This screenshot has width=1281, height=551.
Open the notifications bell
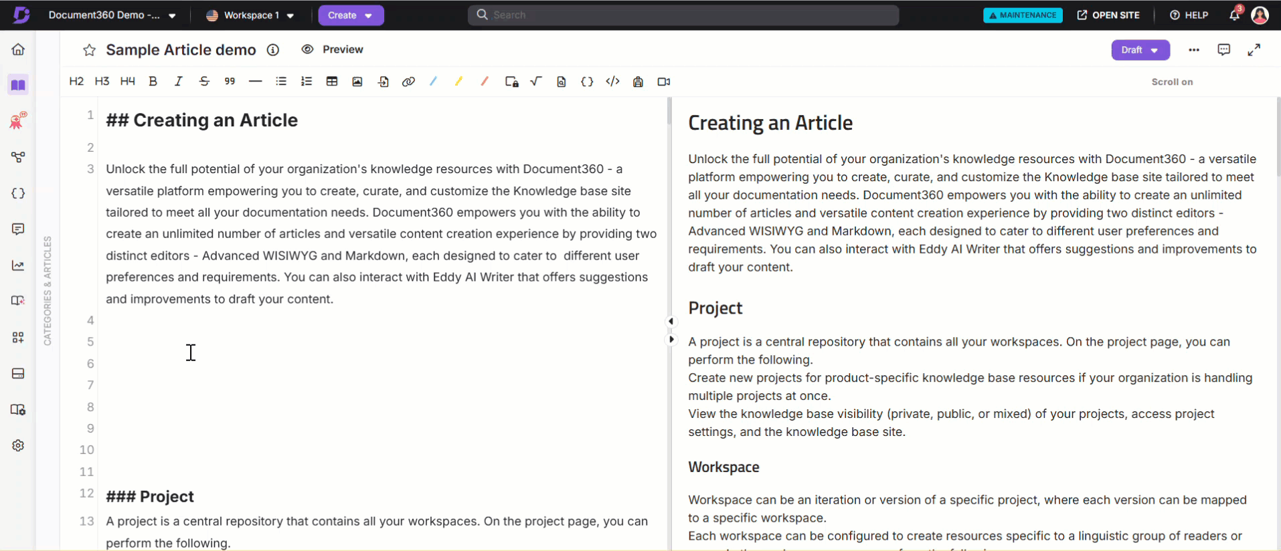click(x=1234, y=15)
